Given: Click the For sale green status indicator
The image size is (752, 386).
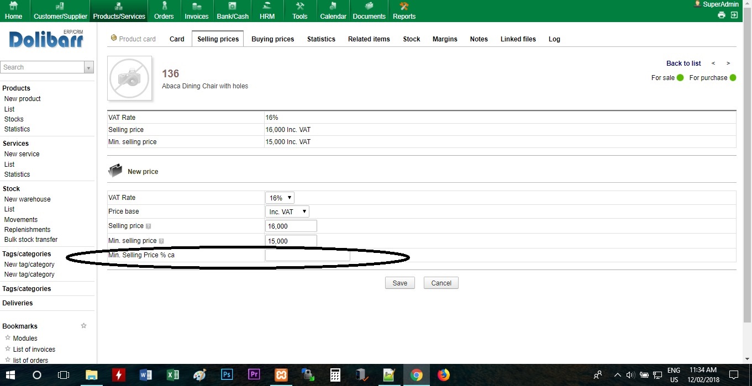Looking at the screenshot, I should [x=680, y=78].
